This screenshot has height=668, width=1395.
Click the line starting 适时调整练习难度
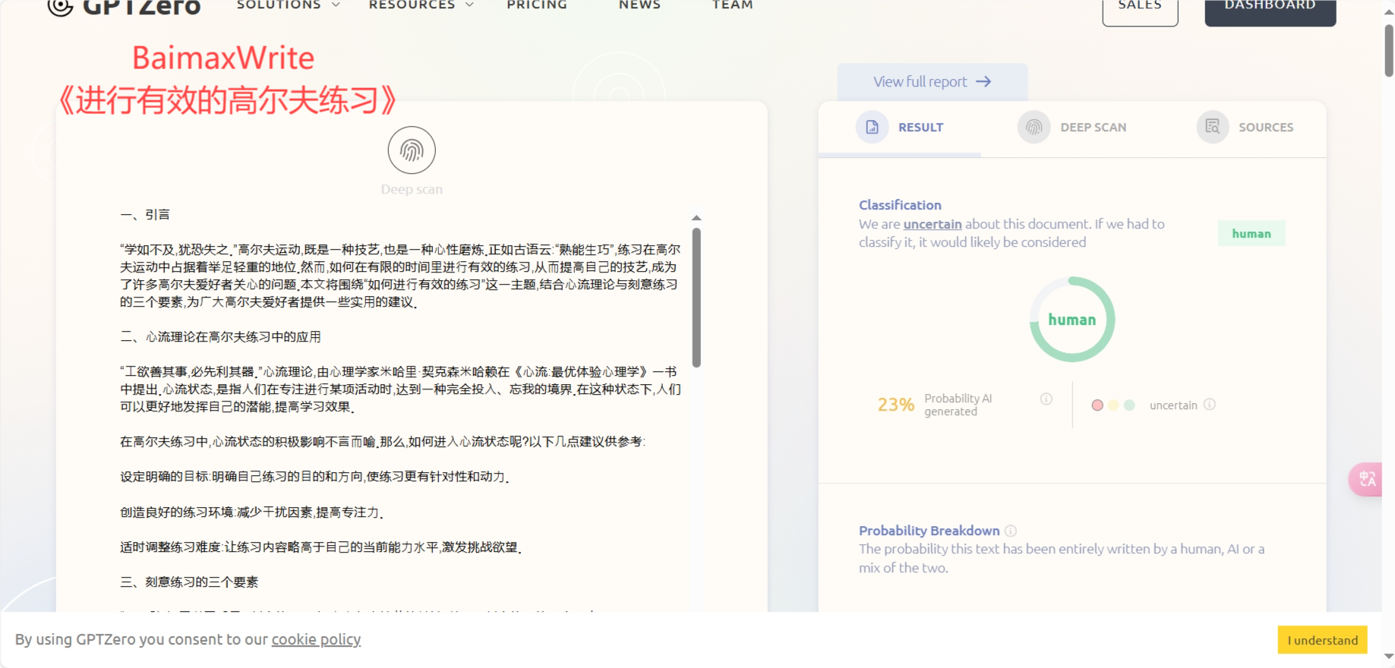320,547
